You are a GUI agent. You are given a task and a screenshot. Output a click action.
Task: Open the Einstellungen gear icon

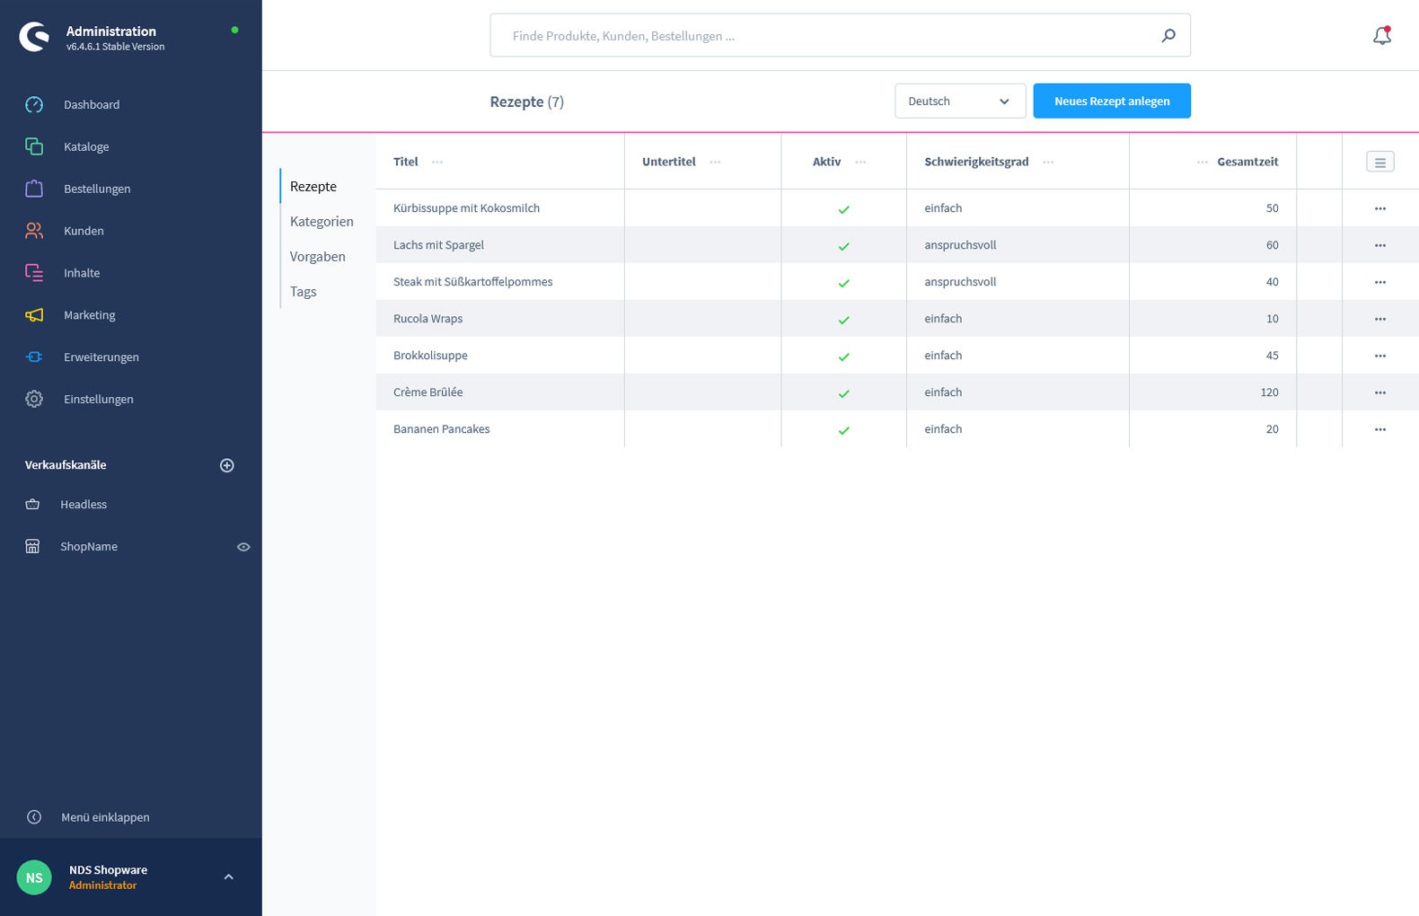point(34,399)
